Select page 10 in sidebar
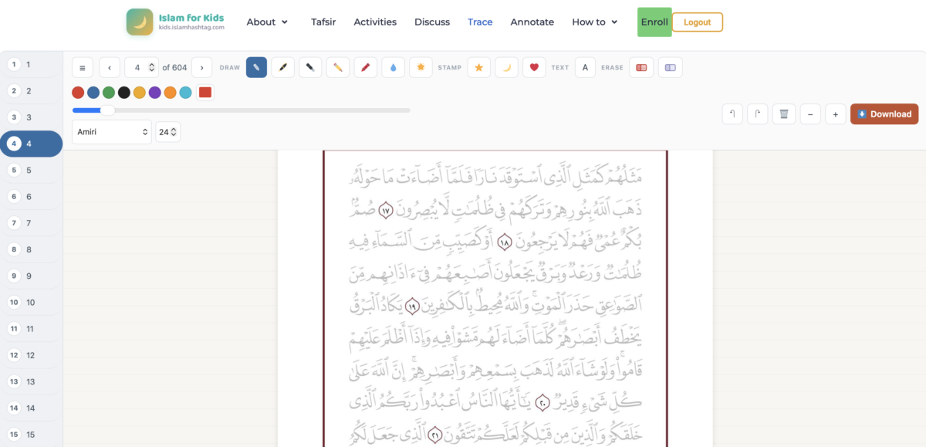Screen dimensions: 926x447 pyautogui.click(x=31, y=303)
